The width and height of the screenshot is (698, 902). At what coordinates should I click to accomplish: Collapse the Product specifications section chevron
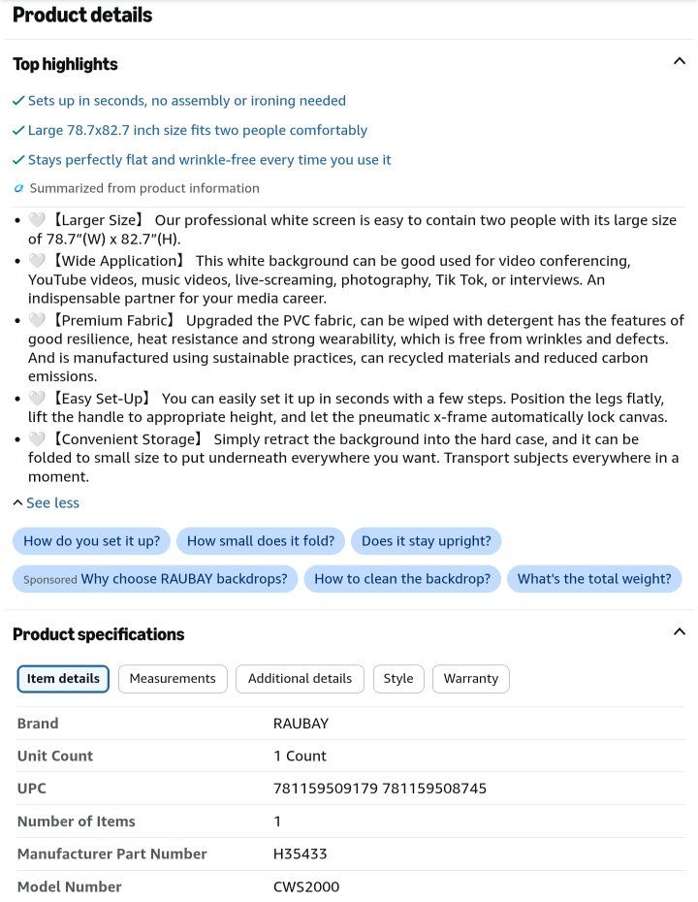(x=679, y=631)
